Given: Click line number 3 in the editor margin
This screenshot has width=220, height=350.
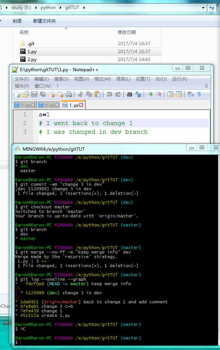Looking at the screenshot, I should pos(25,132).
